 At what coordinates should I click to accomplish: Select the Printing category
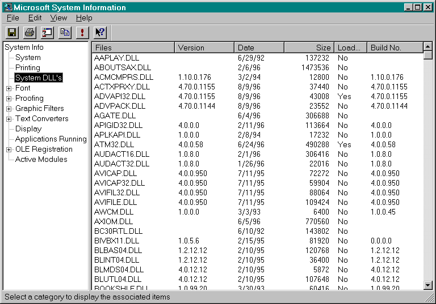[27, 68]
